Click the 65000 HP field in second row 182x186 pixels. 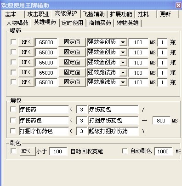[46, 52]
